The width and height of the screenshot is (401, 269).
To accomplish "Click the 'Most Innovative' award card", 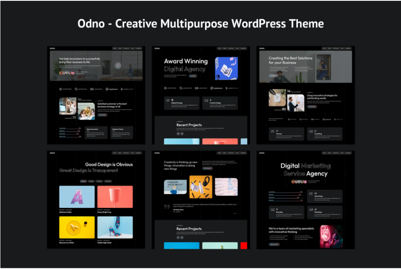I will pyautogui.click(x=96, y=132).
